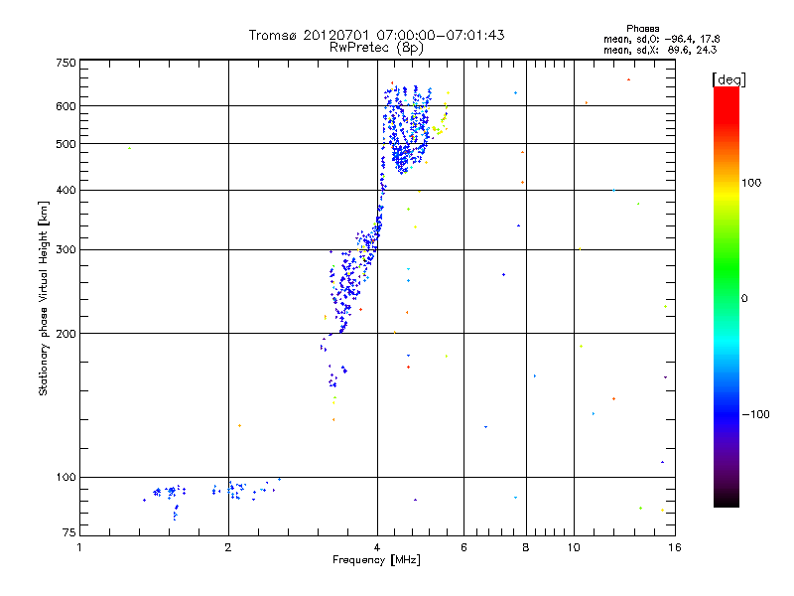Click the y-axis tick label '600'

pos(66,106)
